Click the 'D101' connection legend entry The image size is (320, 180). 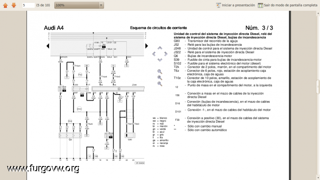point(223,111)
